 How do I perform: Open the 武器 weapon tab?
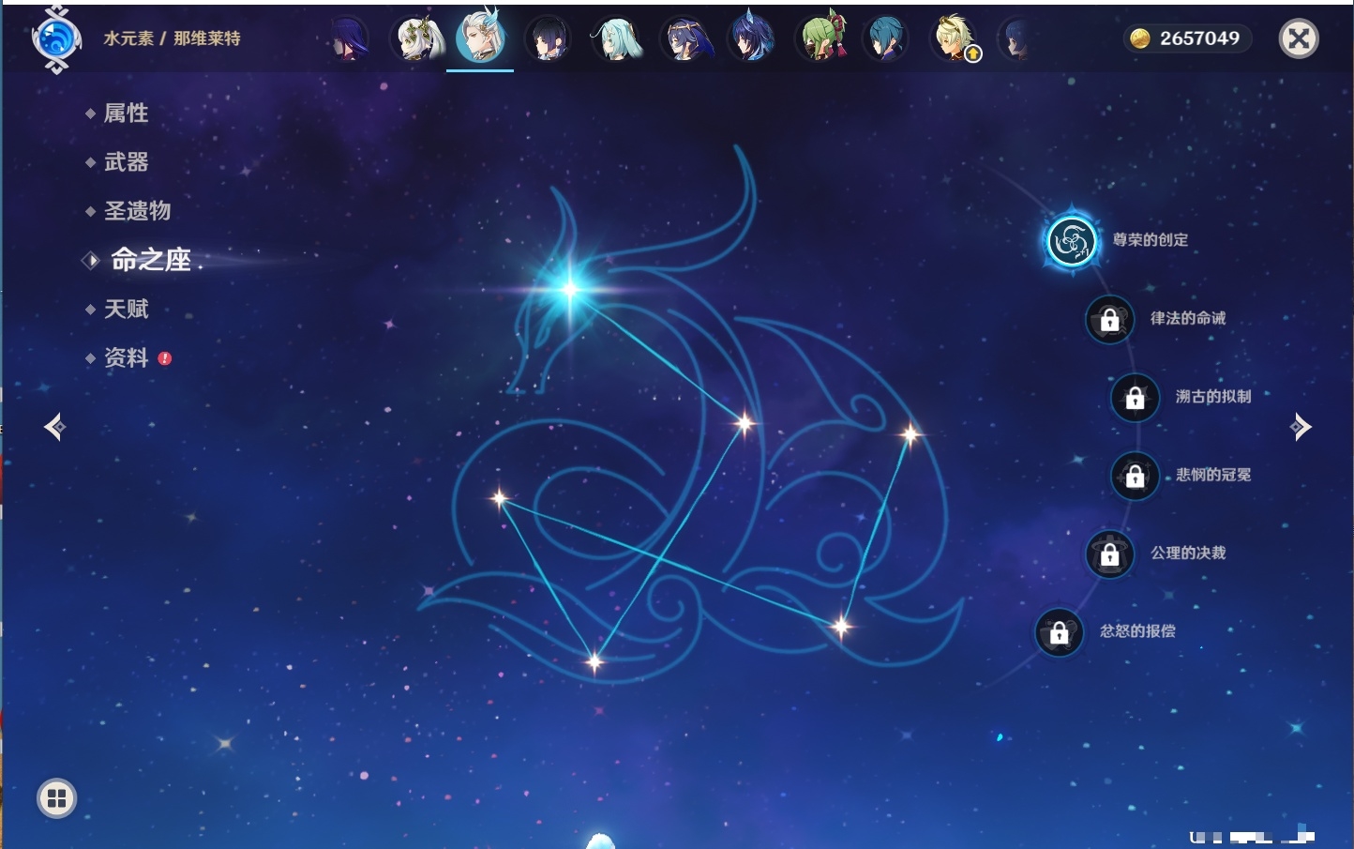126,162
